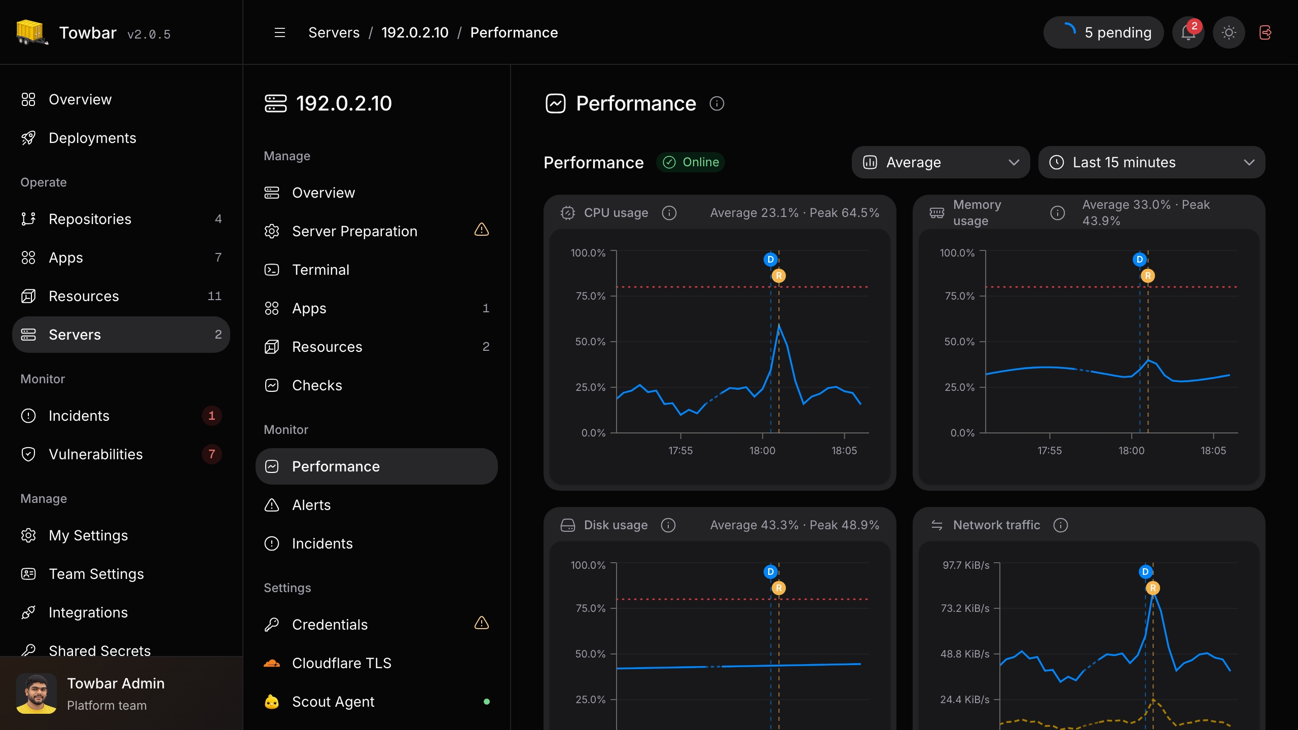Open Apps in the main sidebar
The width and height of the screenshot is (1298, 730).
(x=121, y=258)
